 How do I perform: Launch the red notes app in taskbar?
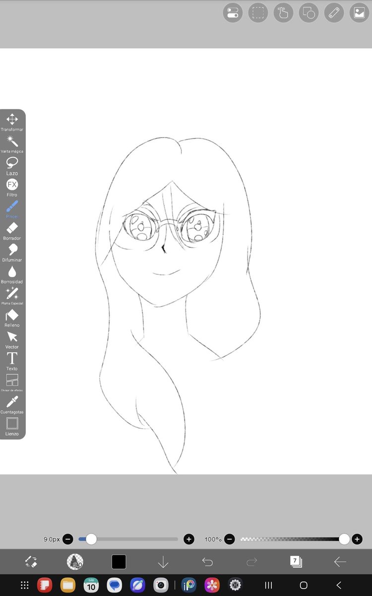[x=45, y=585]
